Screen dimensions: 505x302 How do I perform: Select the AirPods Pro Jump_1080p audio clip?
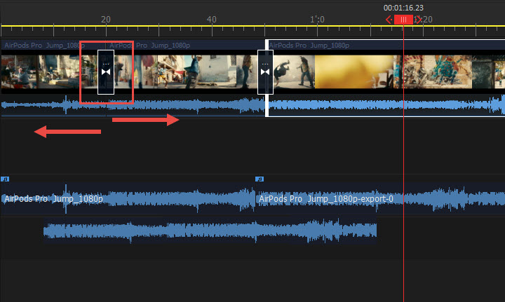(x=128, y=198)
